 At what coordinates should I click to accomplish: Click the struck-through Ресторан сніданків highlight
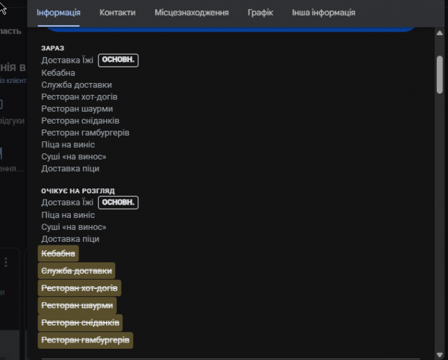80,323
